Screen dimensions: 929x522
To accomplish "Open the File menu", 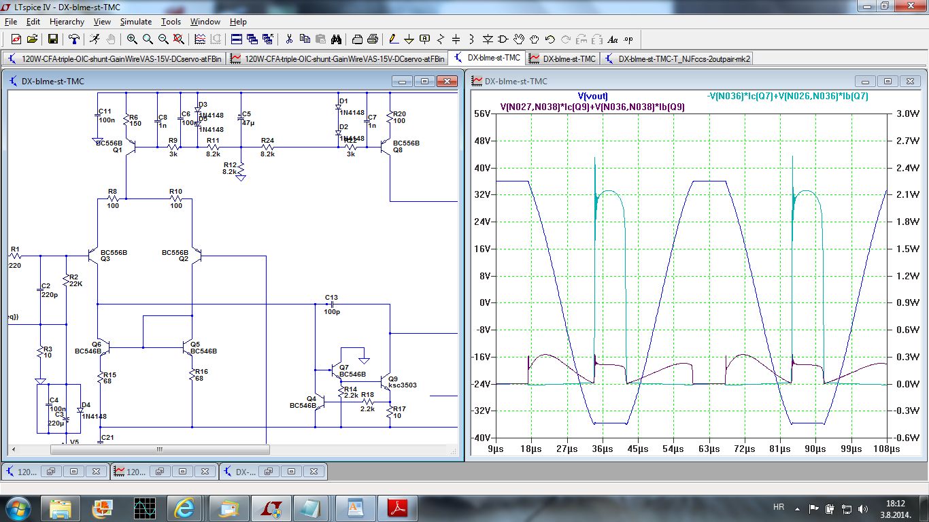I will [10, 22].
